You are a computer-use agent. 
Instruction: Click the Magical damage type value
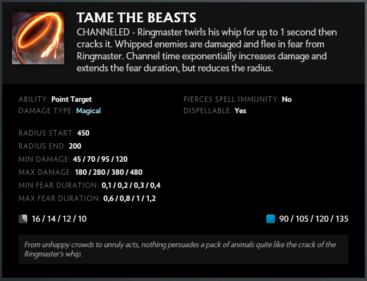click(x=88, y=111)
